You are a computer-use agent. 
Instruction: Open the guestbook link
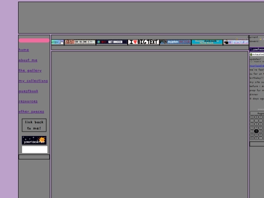(28, 91)
